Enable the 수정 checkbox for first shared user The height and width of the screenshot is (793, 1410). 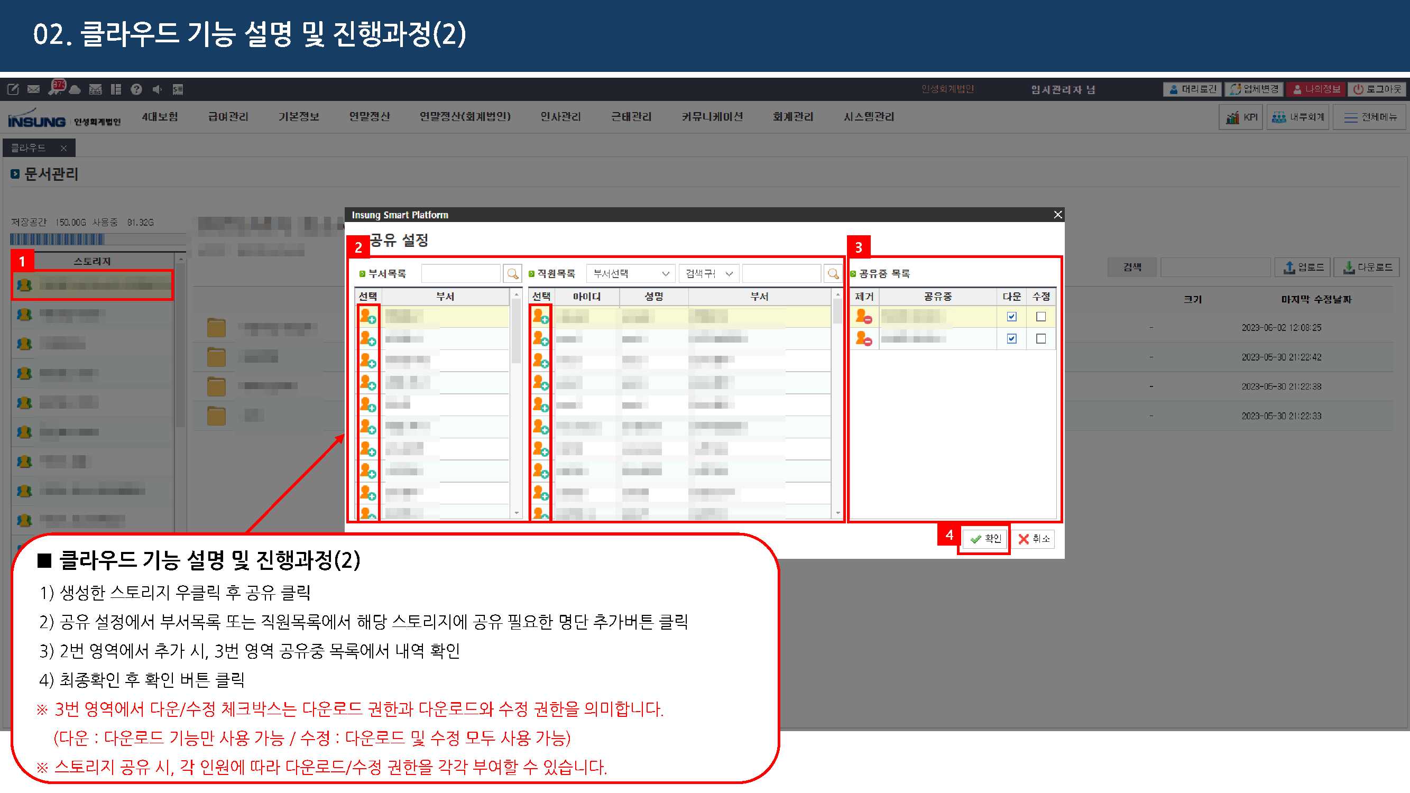click(1040, 317)
